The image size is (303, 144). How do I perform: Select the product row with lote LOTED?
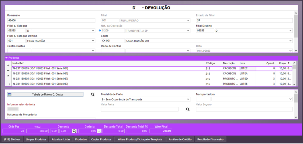coord(152,79)
